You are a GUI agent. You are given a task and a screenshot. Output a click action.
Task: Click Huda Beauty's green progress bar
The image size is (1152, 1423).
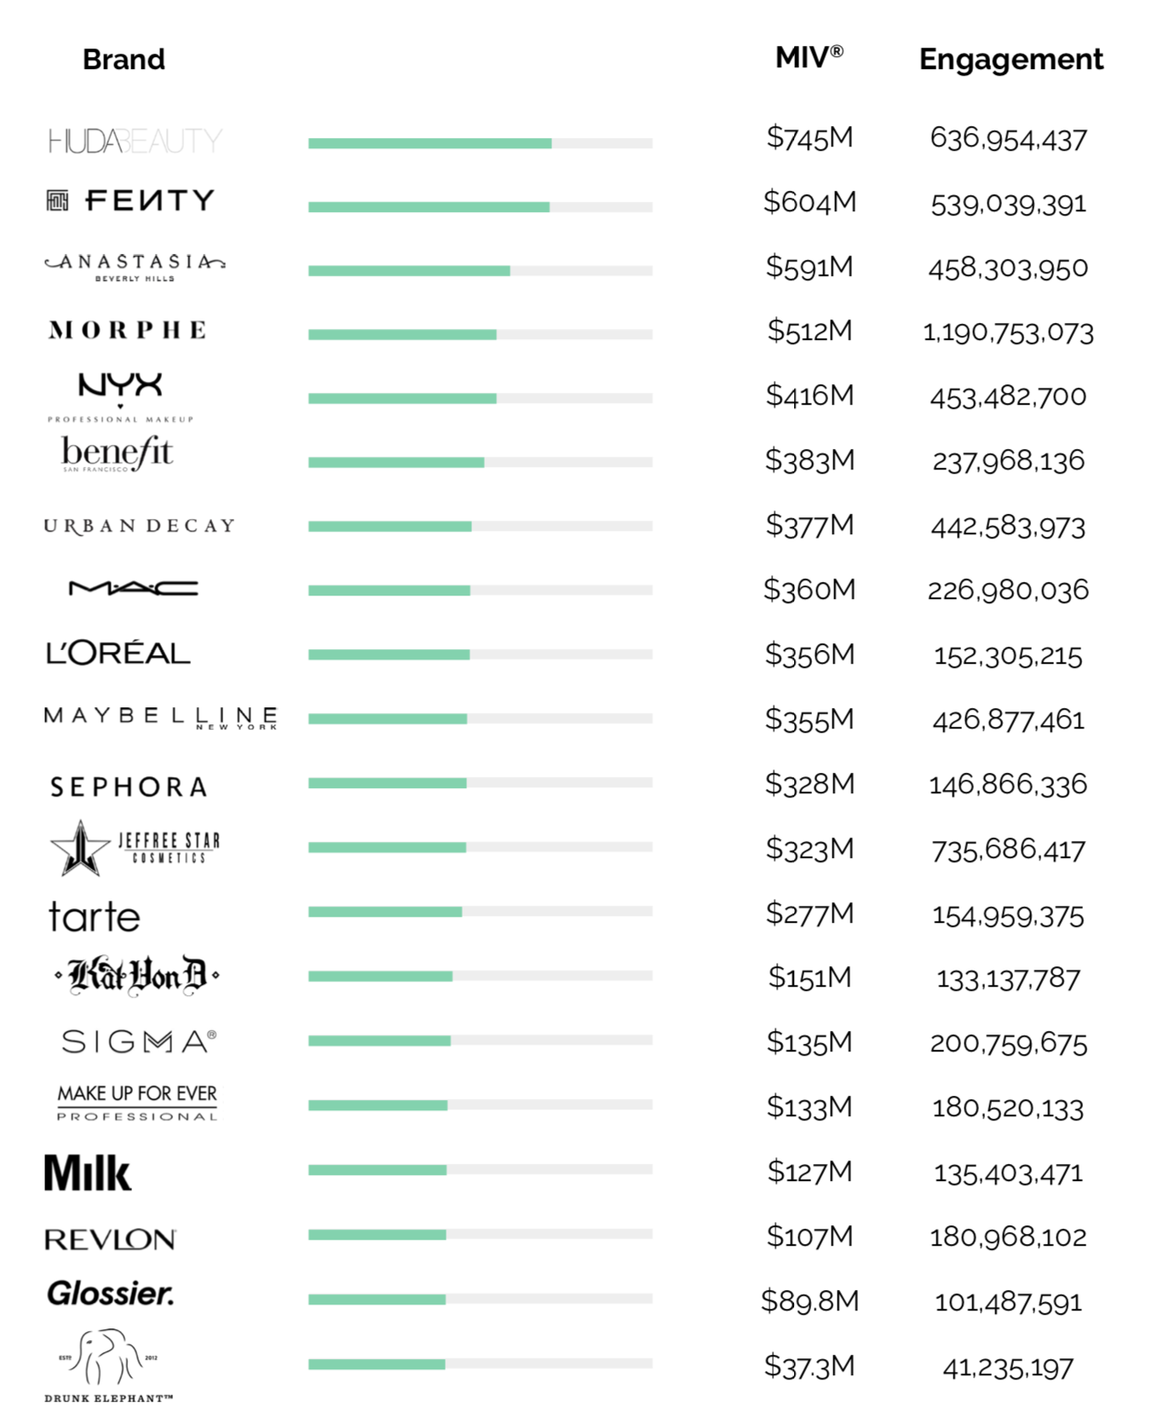(481, 143)
